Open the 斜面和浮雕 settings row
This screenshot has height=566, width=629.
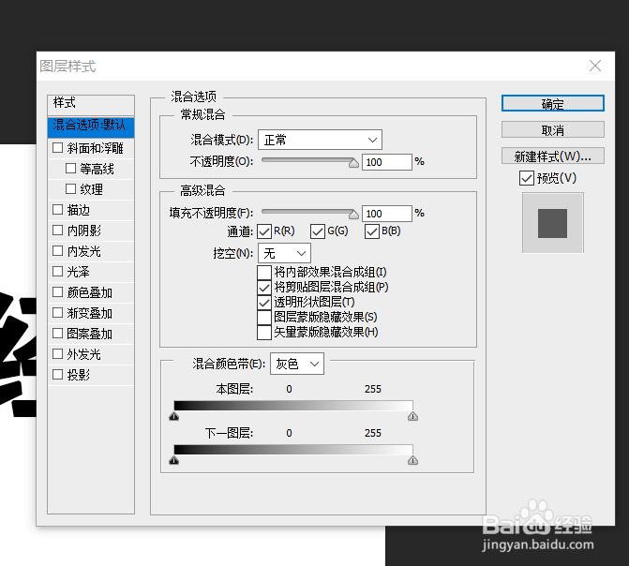point(91,148)
